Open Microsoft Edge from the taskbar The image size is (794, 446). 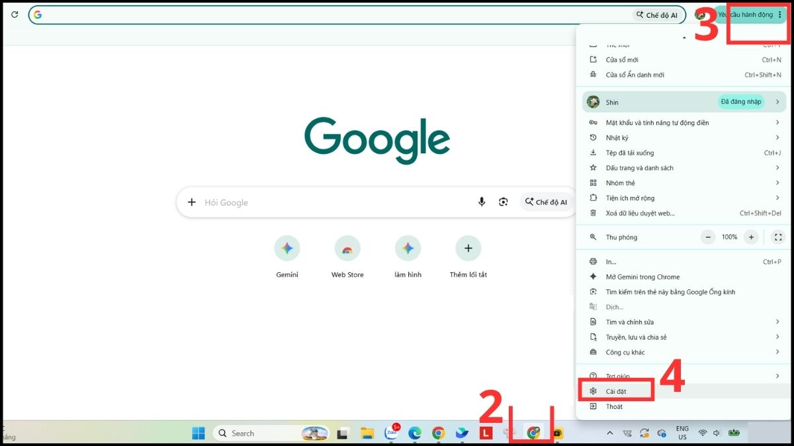click(414, 433)
